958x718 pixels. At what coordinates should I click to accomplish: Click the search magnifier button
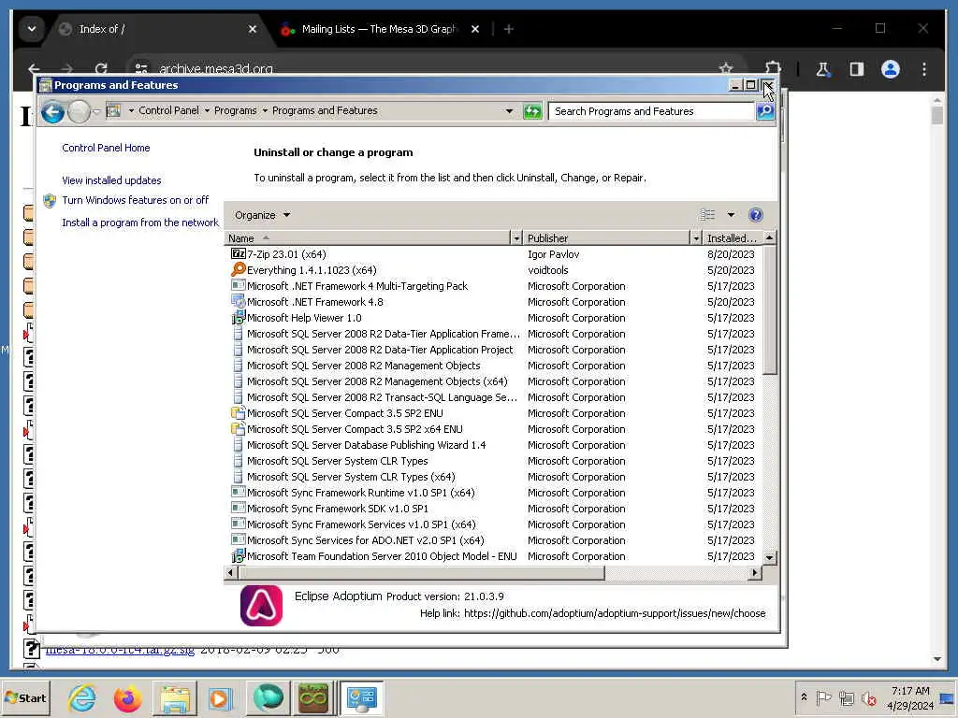[x=765, y=111]
